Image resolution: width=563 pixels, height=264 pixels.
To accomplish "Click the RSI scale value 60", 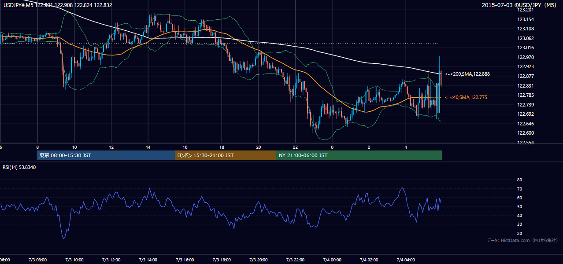I will (519, 198).
